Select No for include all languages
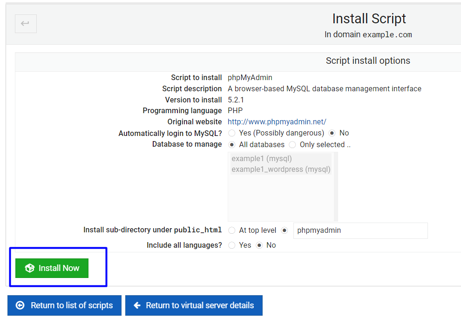Image resolution: width=461 pixels, height=325 pixels. [259, 245]
